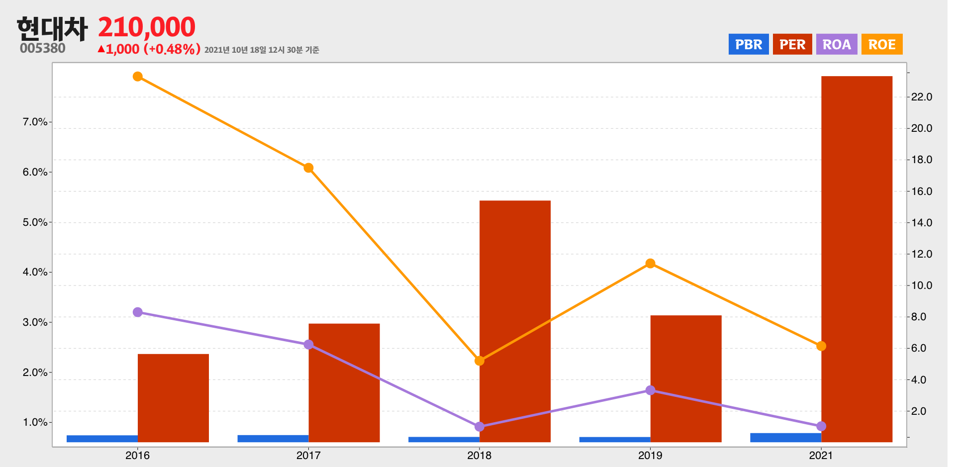Click the left axis label 1.0%
This screenshot has width=955, height=467.
[35, 422]
